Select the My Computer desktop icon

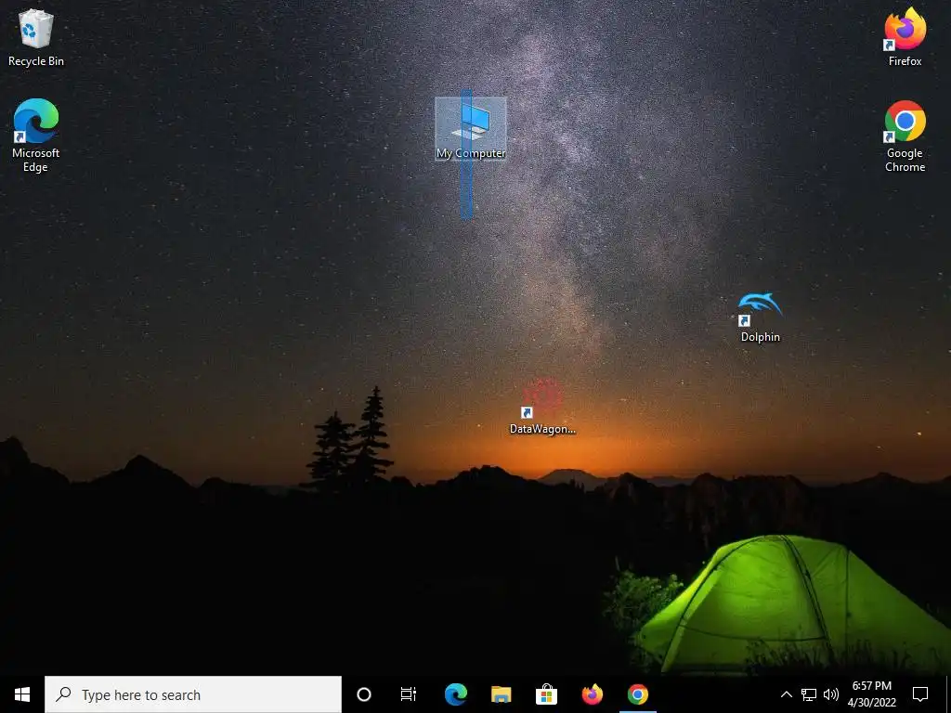[x=471, y=129]
